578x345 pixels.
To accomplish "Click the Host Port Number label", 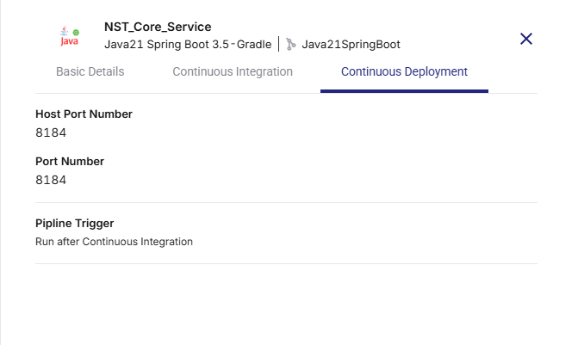I will pyautogui.click(x=84, y=114).
